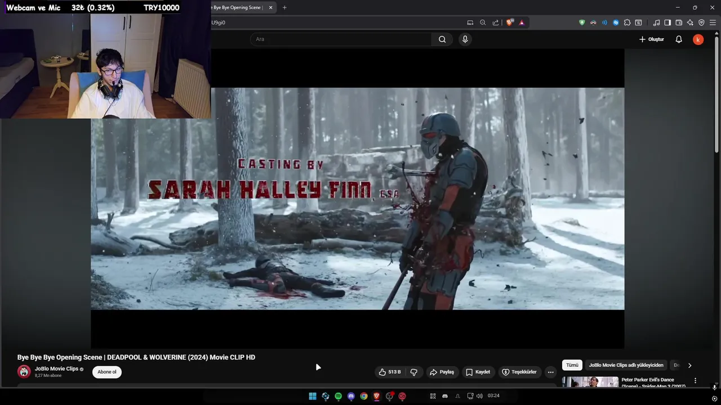Click the YouTube search magnifier button
Screen dimensions: 721x405
pos(442,39)
